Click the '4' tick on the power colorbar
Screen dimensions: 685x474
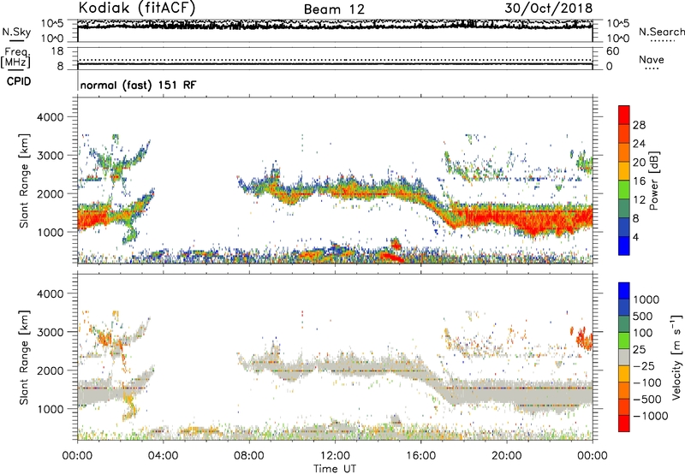click(635, 237)
